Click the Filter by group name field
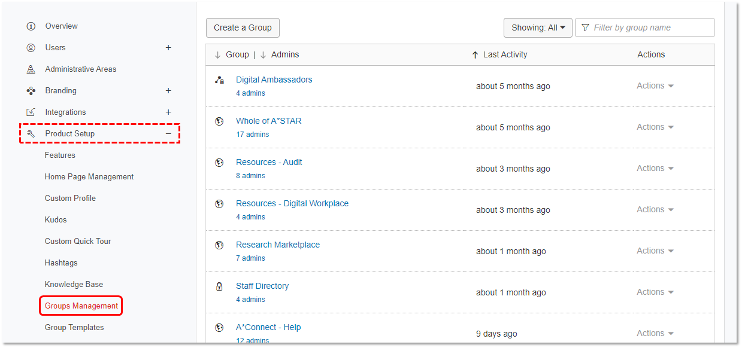 coord(645,28)
